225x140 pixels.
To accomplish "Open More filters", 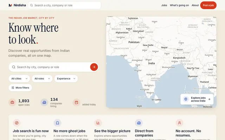I will pyautogui.click(x=20, y=87).
